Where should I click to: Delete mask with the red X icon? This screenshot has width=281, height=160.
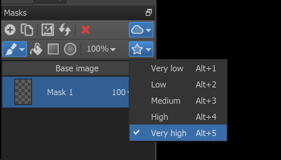[x=86, y=30]
